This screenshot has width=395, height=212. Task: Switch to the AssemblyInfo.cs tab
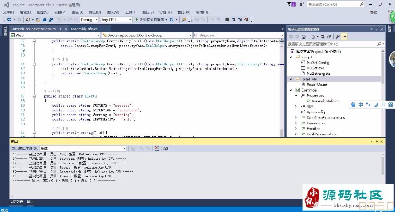84,29
